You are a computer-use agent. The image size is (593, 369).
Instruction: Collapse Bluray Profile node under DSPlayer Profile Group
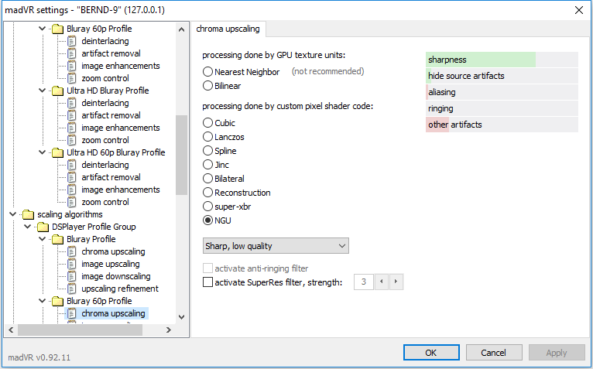point(43,239)
